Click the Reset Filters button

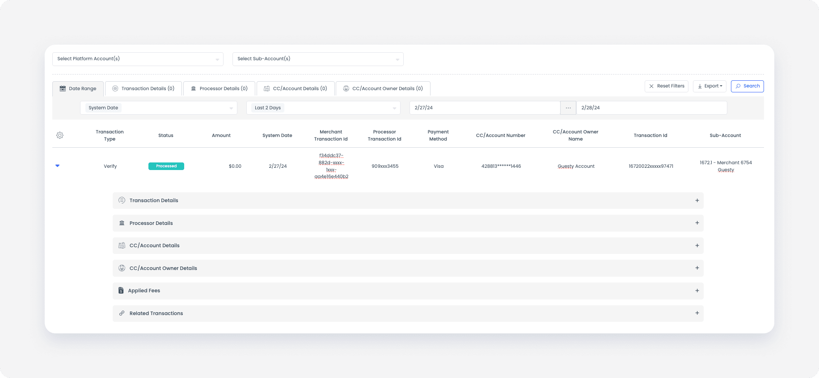pyautogui.click(x=667, y=86)
